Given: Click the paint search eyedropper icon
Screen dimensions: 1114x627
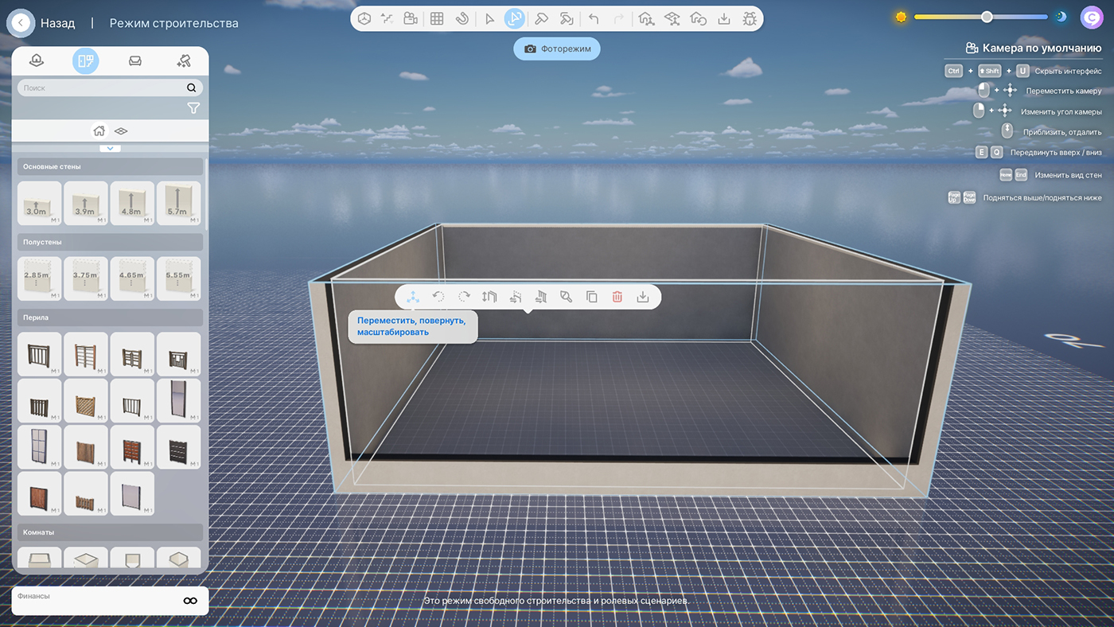Looking at the screenshot, I should (x=566, y=297).
